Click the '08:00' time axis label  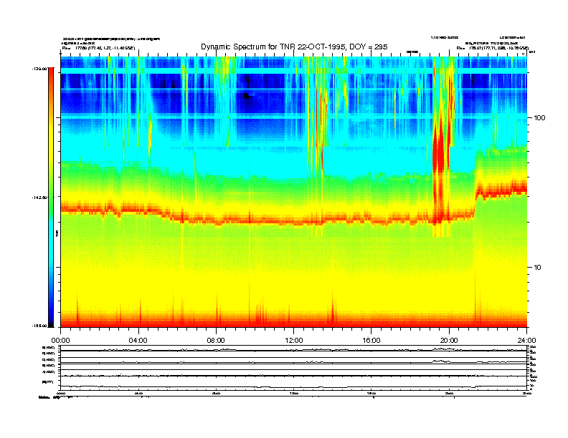216,341
